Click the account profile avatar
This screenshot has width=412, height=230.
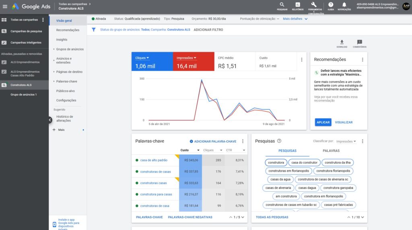[x=406, y=6]
